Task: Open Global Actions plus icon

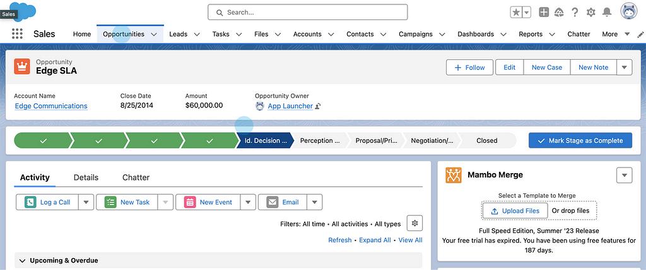Action: click(x=544, y=12)
